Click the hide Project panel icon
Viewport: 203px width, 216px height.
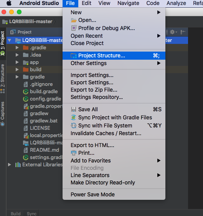pyautogui.click(x=183, y=32)
